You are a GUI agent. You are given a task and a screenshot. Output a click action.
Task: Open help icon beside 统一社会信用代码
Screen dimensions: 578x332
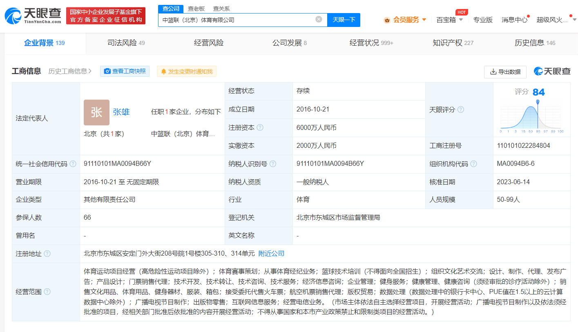click(x=73, y=164)
